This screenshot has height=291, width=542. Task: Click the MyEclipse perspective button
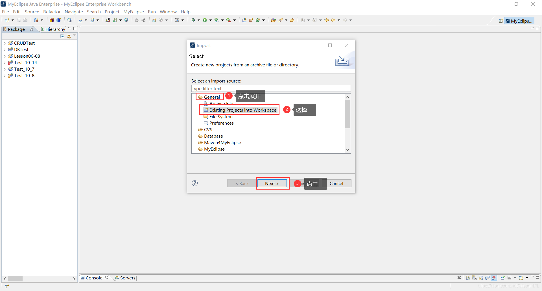click(519, 21)
